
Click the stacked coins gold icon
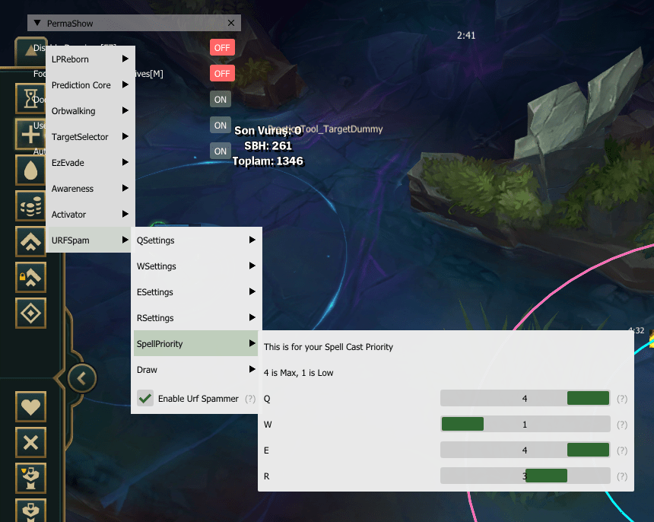click(x=30, y=205)
